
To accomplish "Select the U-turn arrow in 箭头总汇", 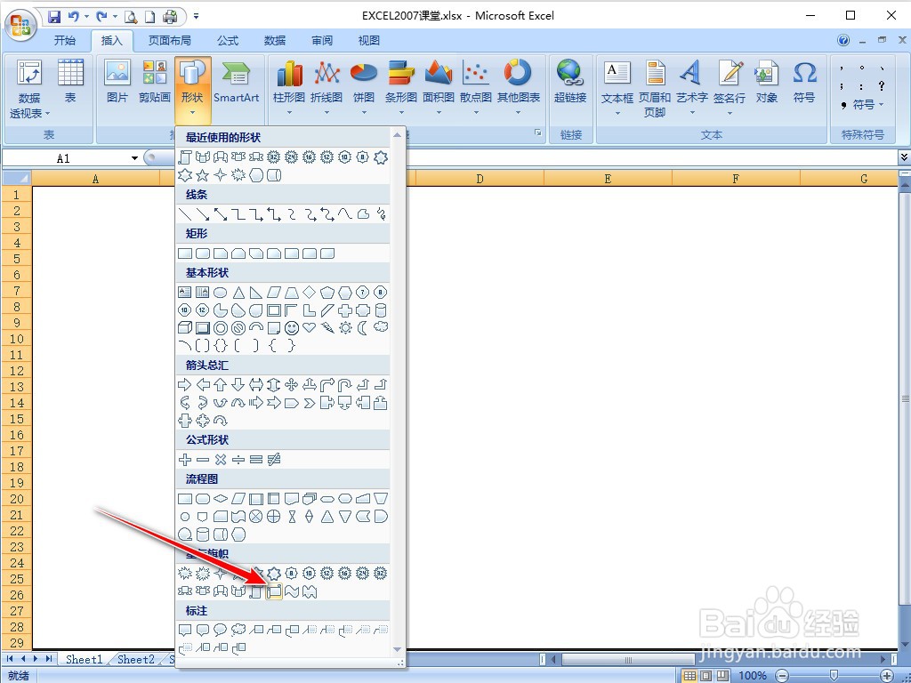I will point(346,384).
